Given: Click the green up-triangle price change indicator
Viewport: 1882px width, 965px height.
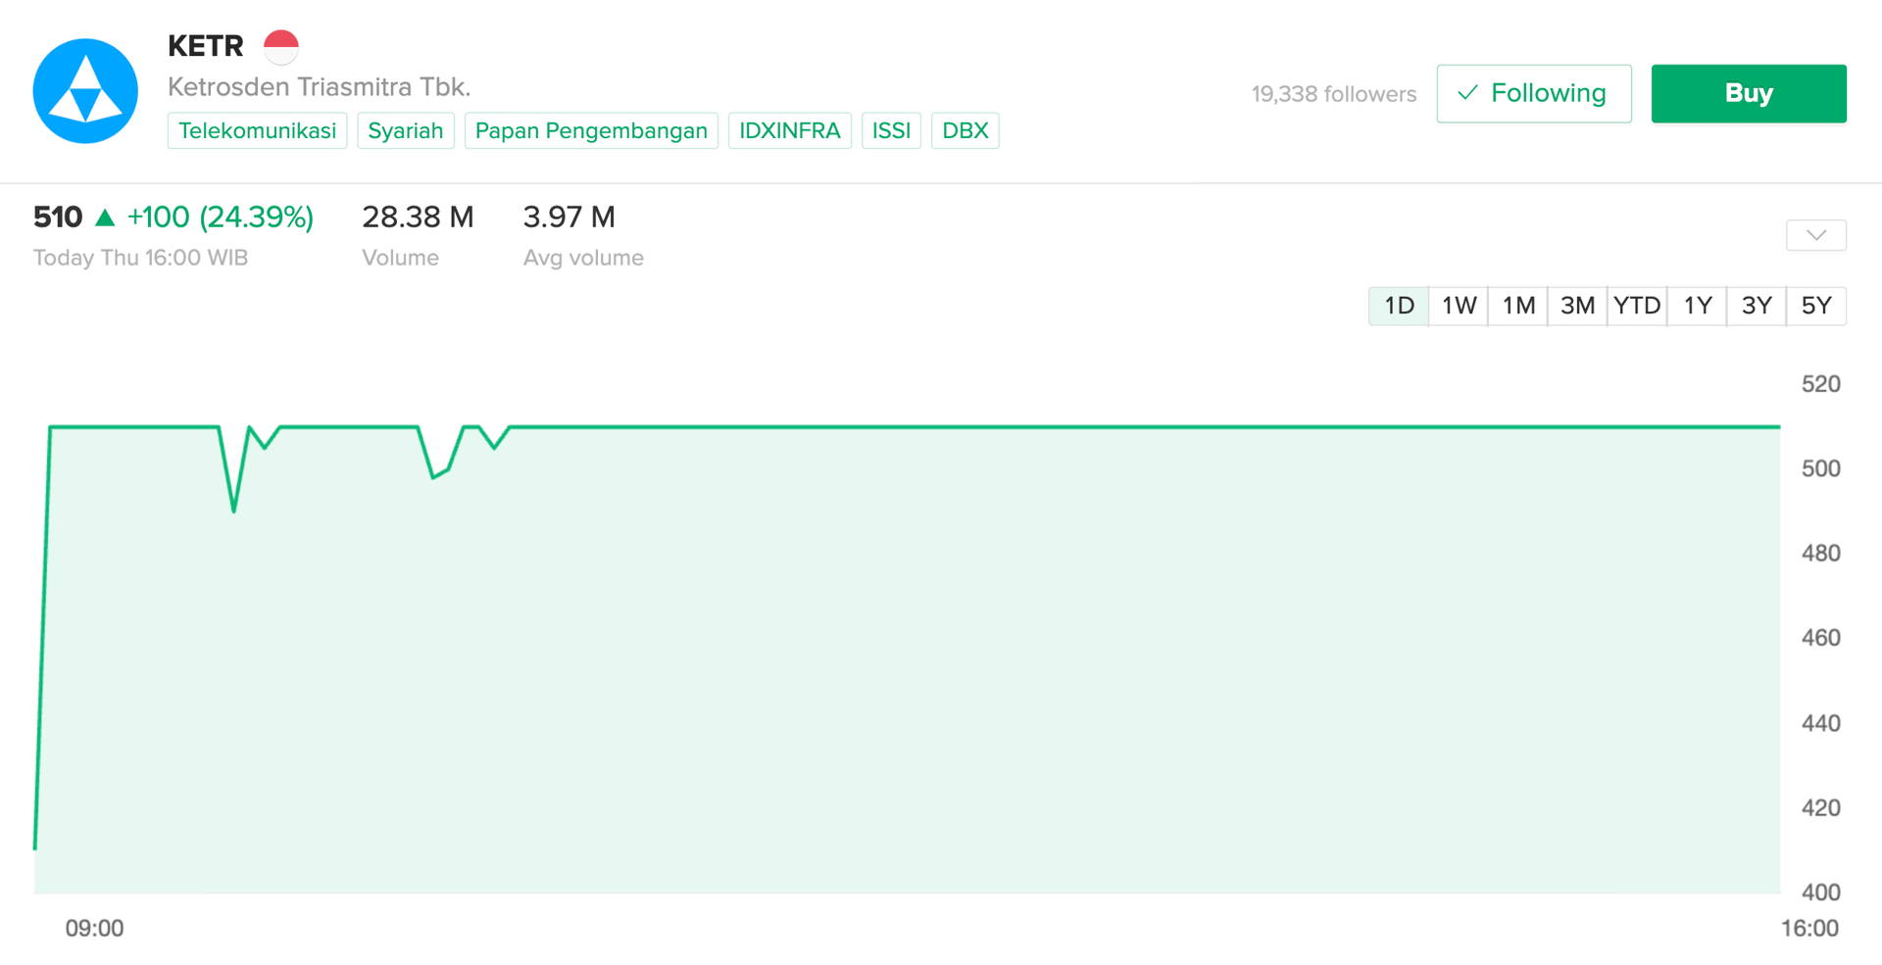Looking at the screenshot, I should tap(105, 217).
